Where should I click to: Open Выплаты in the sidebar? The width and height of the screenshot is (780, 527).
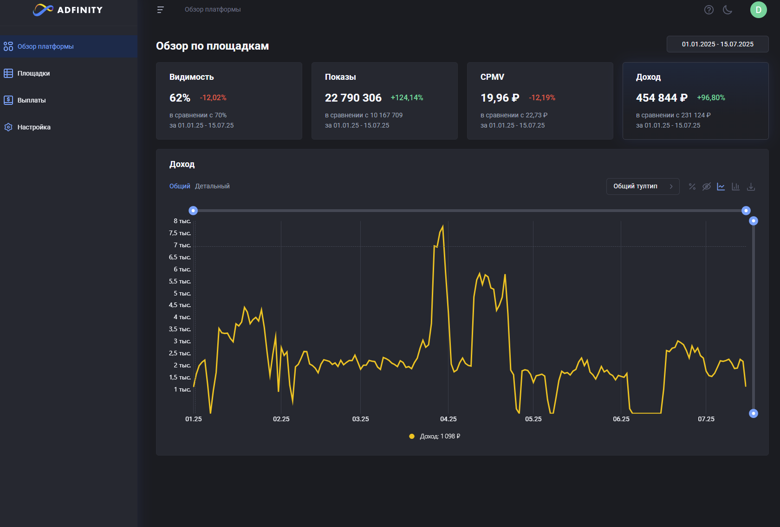pyautogui.click(x=32, y=100)
